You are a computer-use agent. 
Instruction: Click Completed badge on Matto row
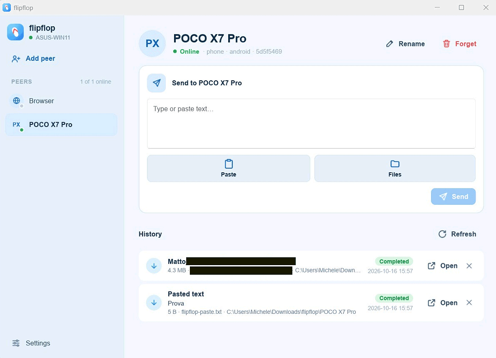[394, 262]
